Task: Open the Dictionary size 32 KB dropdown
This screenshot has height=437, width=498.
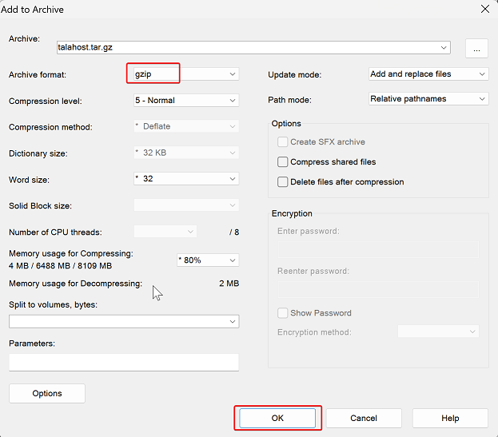Action: coord(186,153)
